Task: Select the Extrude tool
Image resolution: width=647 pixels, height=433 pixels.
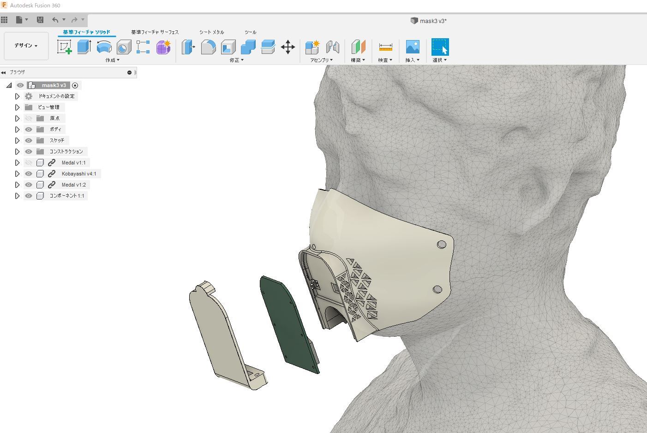Action: click(x=84, y=47)
